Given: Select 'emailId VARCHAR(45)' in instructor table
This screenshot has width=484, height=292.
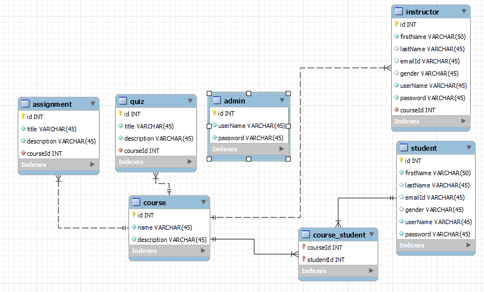Looking at the screenshot, I should click(x=429, y=61).
